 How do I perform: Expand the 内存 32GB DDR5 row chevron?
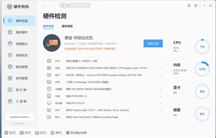click(161, 82)
